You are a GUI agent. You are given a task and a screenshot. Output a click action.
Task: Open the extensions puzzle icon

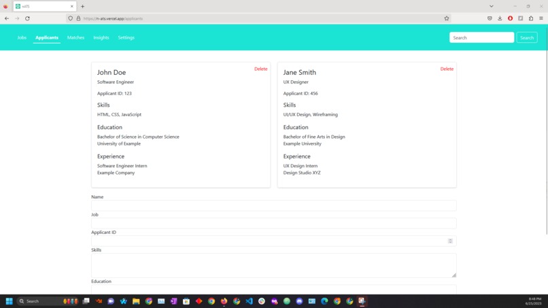[531, 18]
